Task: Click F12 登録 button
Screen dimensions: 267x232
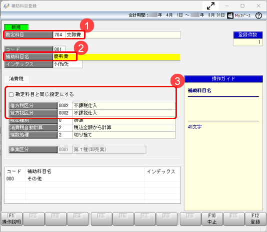Action: (255, 219)
